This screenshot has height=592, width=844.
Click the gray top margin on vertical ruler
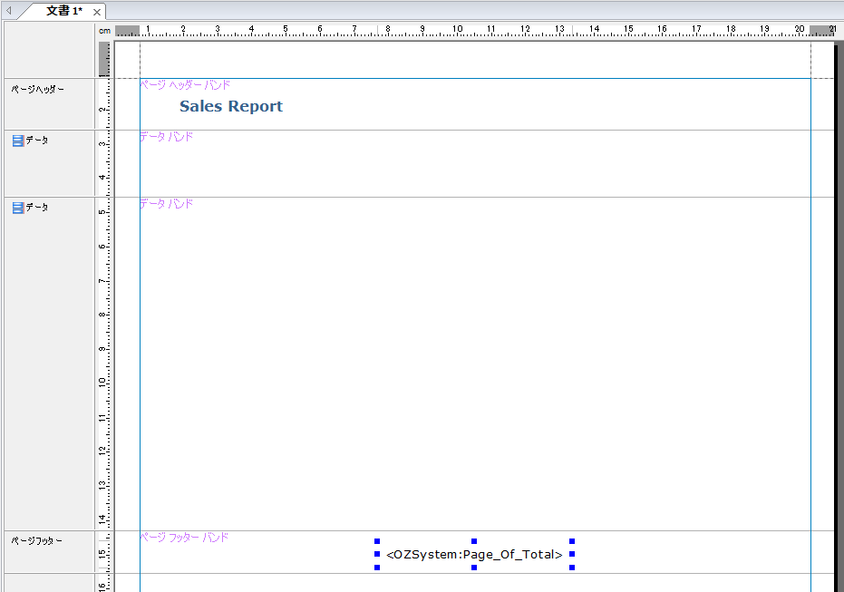click(x=104, y=59)
